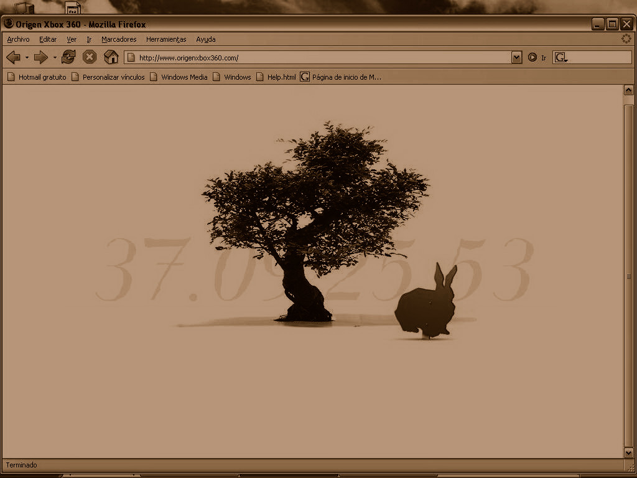Reload the page with the refresh icon
The image size is (637, 478).
[x=68, y=57]
